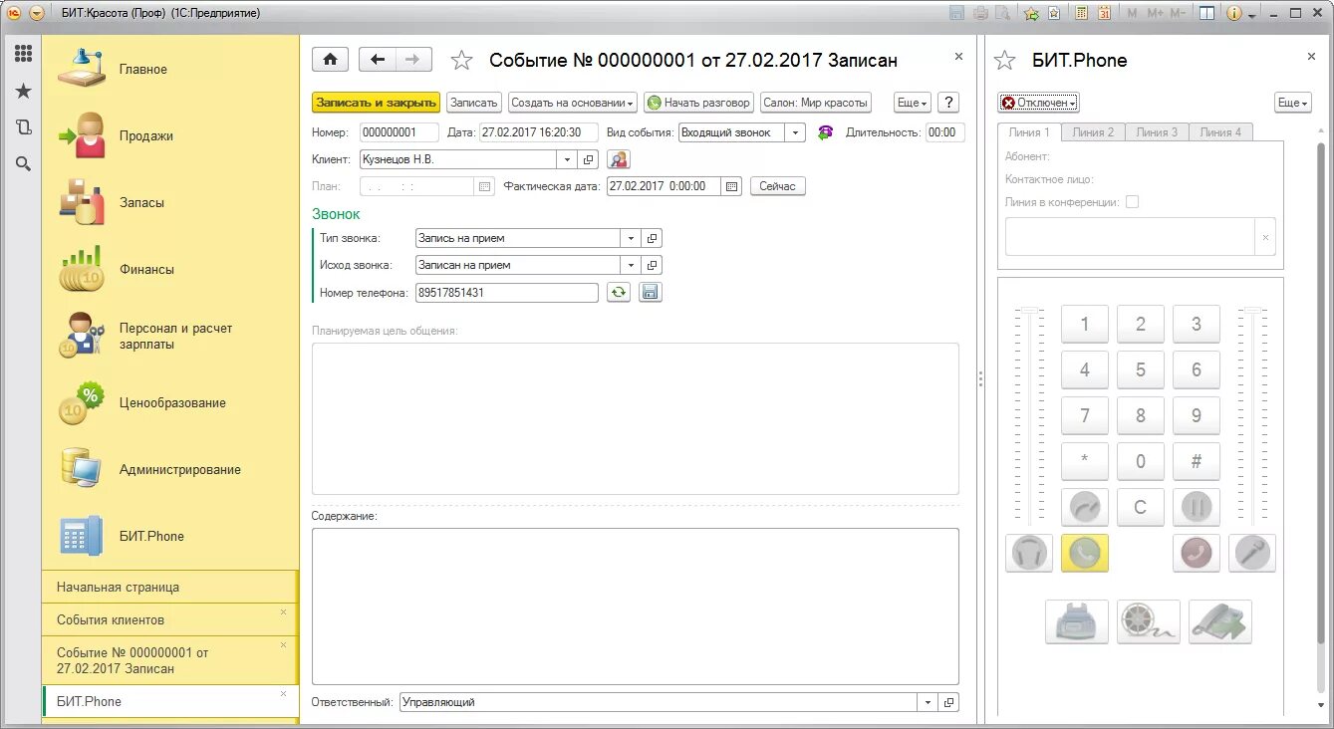The width and height of the screenshot is (1334, 729).
Task: Adjust the left volume slider on dialpad
Action: coord(1029,416)
